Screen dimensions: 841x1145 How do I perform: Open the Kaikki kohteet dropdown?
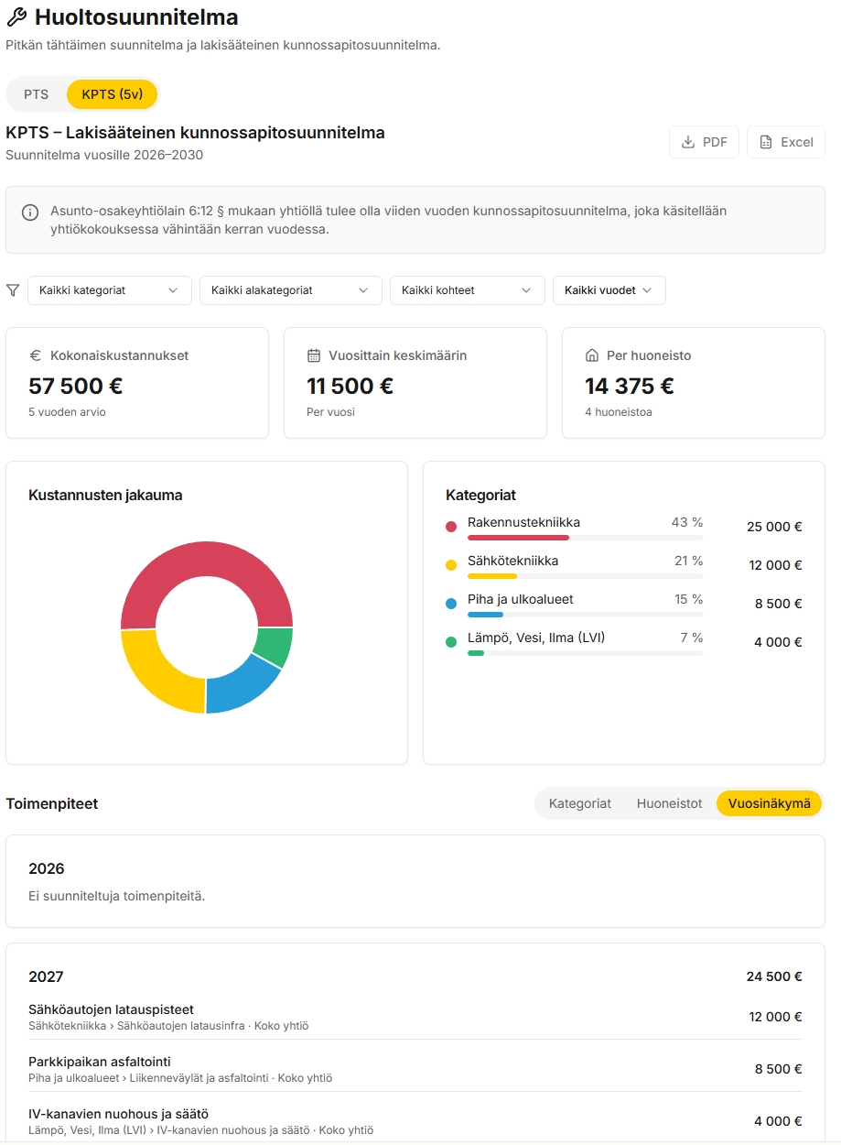point(468,290)
